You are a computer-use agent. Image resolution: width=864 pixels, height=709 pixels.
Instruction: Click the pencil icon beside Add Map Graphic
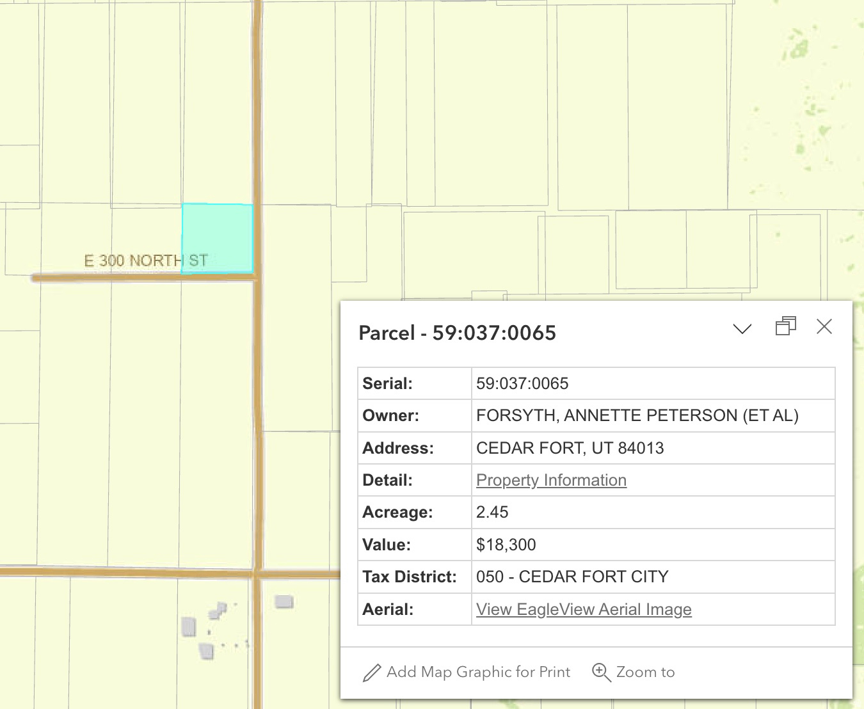[372, 673]
